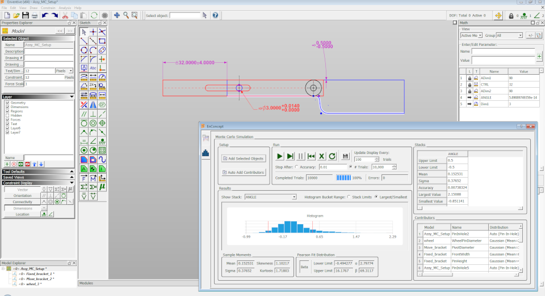The height and width of the screenshot is (296, 545).
Task: Select the circle drawing tool in Sketch panel
Action: coord(84,50)
